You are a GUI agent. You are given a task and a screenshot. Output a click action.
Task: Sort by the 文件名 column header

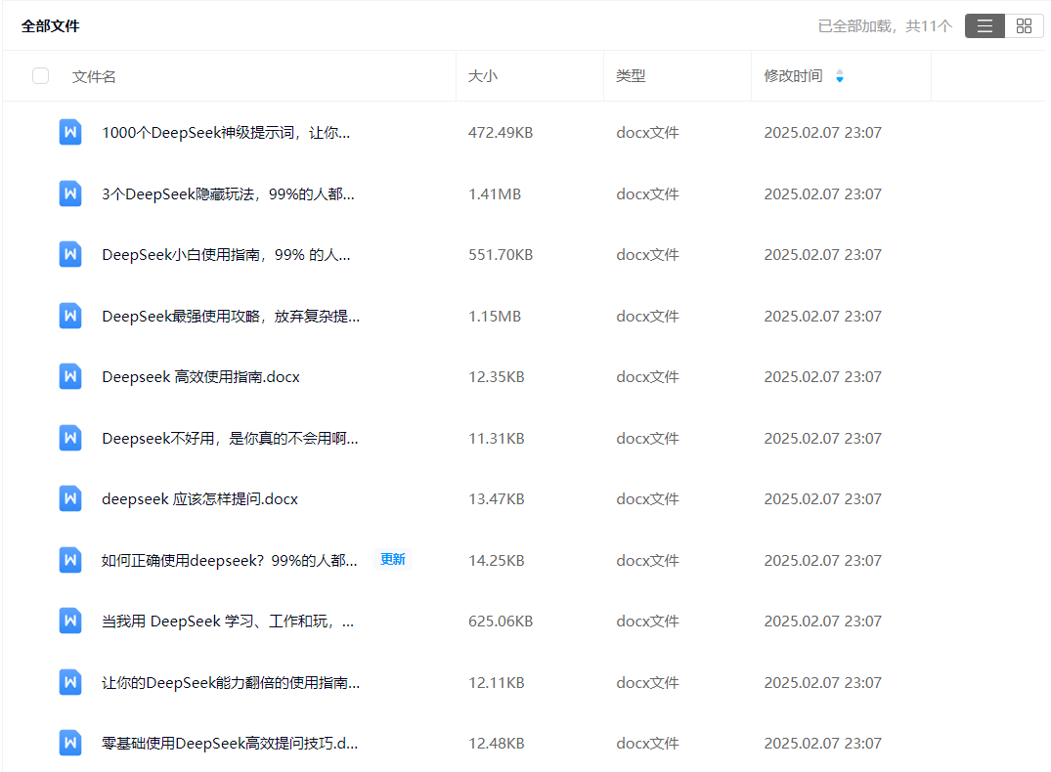94,76
